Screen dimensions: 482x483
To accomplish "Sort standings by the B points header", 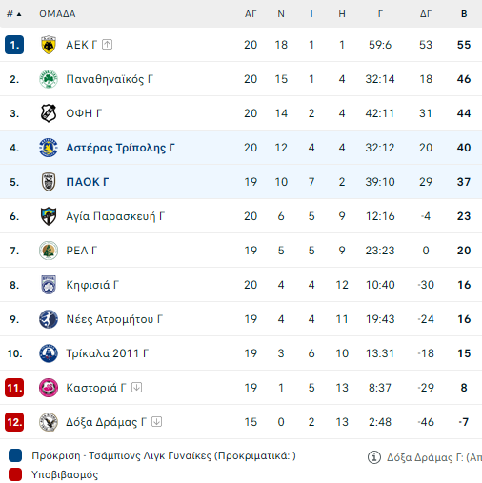I will point(464,14).
